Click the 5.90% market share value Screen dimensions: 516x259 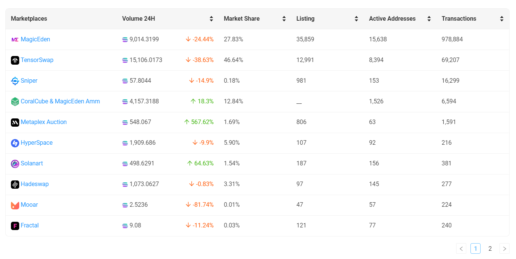[232, 143]
